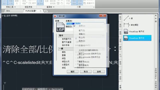160x90 pixels.
Task: Add a new drawing tab with plus
Action: click(46, 11)
